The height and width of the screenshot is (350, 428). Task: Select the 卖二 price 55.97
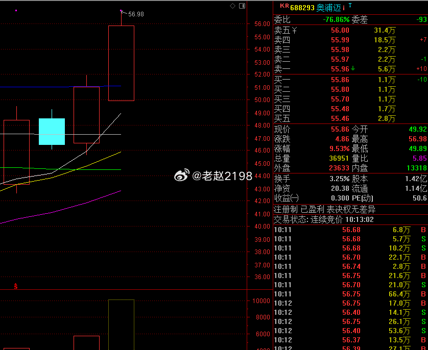[340, 59]
